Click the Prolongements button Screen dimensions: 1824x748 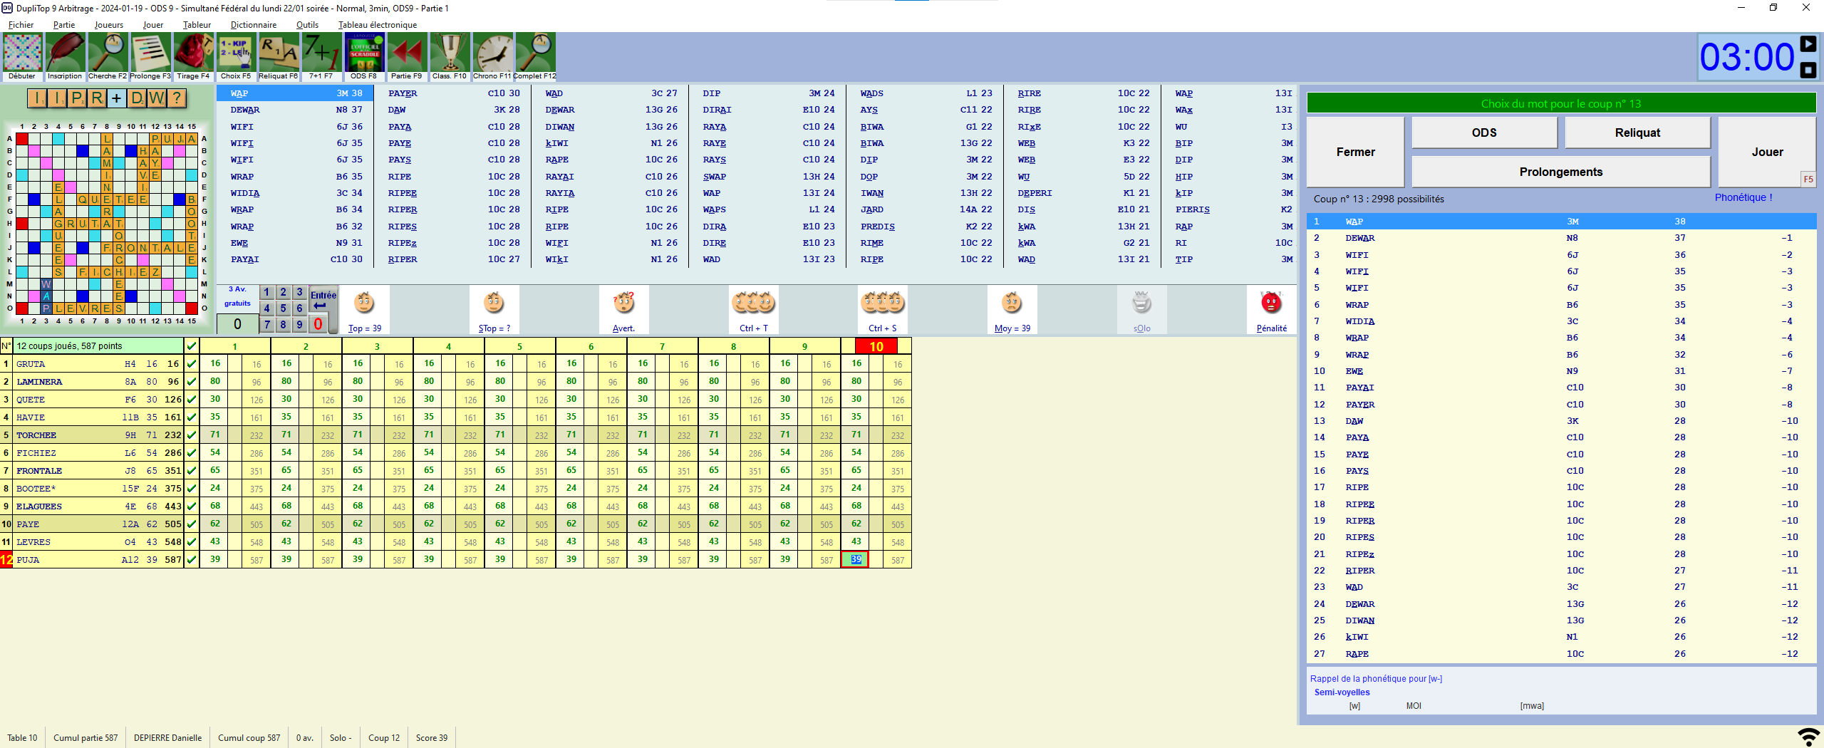[x=1560, y=172]
